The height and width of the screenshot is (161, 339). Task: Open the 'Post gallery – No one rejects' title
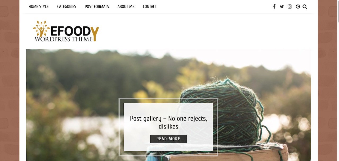click(x=168, y=122)
